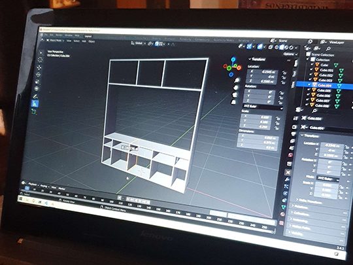This screenshot has width=353, height=265.
Task: Open XYZ Euler rotation mode dropdown
Action: tap(262, 107)
